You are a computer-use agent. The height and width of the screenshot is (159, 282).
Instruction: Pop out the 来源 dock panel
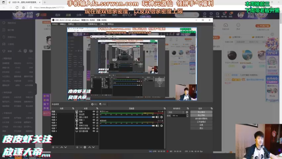[97, 108]
